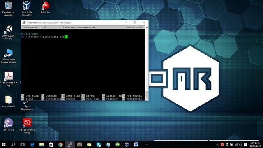Screen dimensions: 263x148
Task: Launch Adobe Acrobat X Pro shortcut
Action: 8,79
